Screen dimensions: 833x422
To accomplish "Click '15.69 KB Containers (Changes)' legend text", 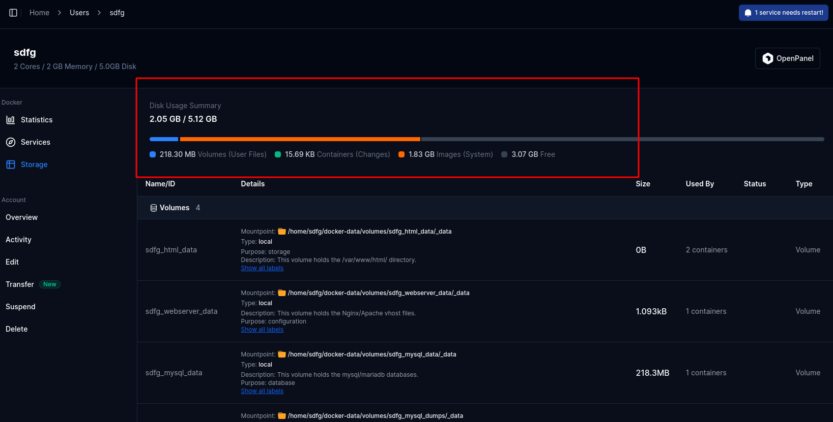I will coord(337,154).
